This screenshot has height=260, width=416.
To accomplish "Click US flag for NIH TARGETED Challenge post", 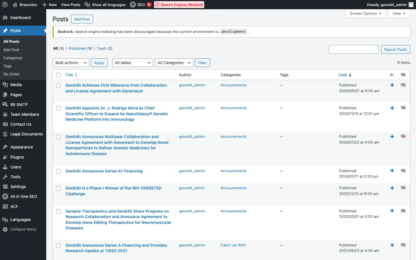I will [x=403, y=188].
